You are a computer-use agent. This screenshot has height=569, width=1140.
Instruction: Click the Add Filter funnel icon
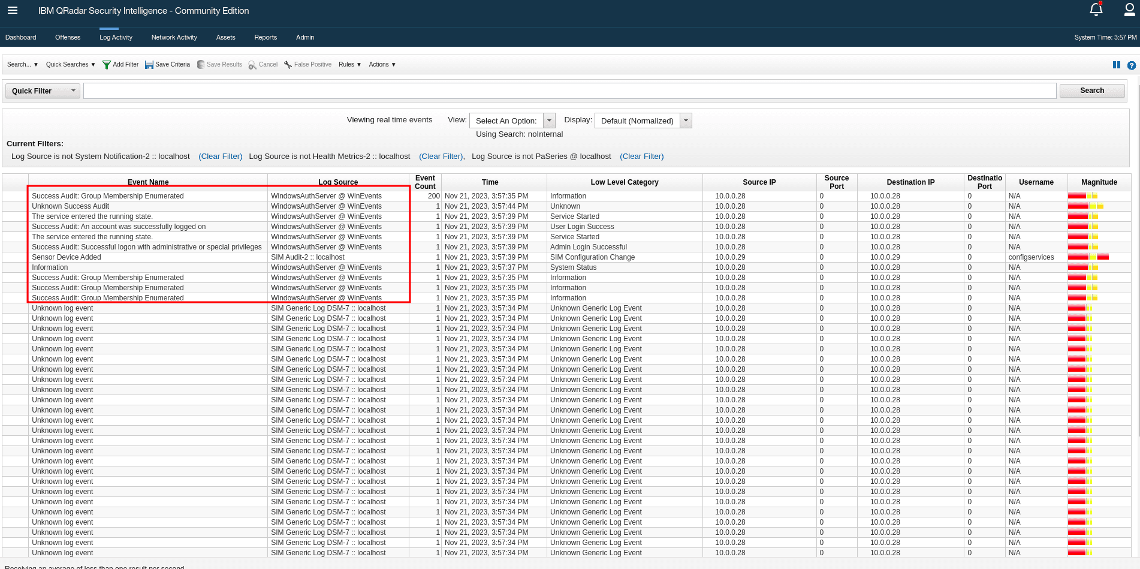[107, 65]
